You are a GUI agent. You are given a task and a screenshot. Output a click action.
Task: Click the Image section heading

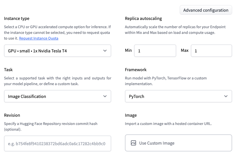tap(131, 115)
